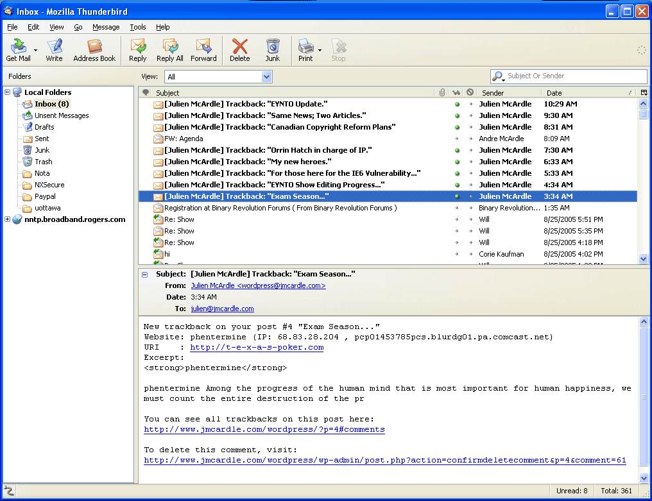Open the Write new message tool
The width and height of the screenshot is (652, 501).
[54, 50]
